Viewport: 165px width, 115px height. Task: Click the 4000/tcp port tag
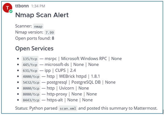pos(31,76)
